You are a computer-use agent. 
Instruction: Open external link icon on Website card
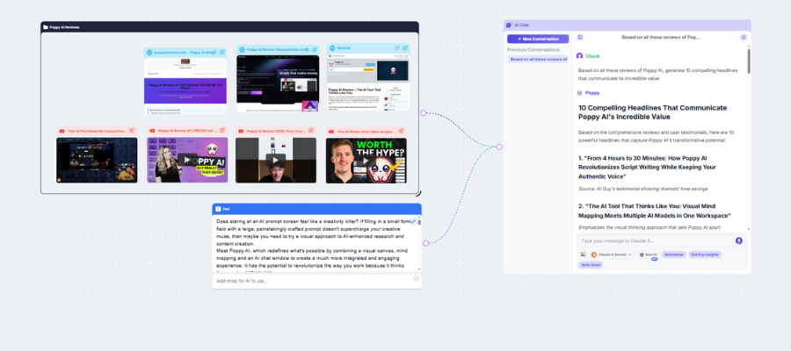(x=396, y=48)
